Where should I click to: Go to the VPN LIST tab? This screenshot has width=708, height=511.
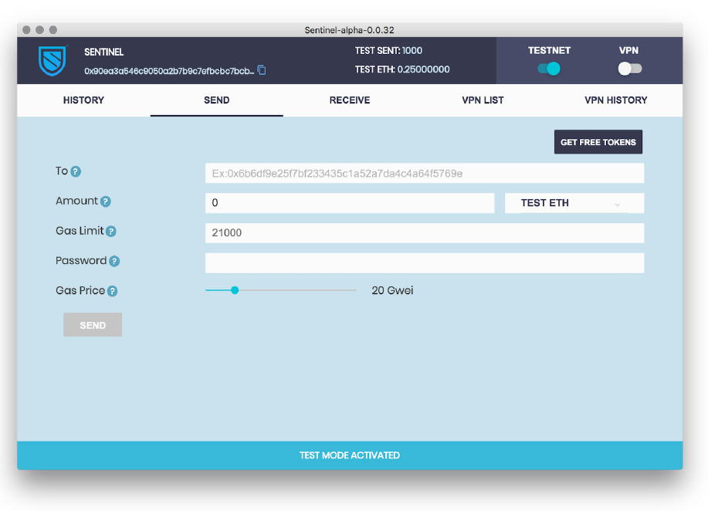483,100
